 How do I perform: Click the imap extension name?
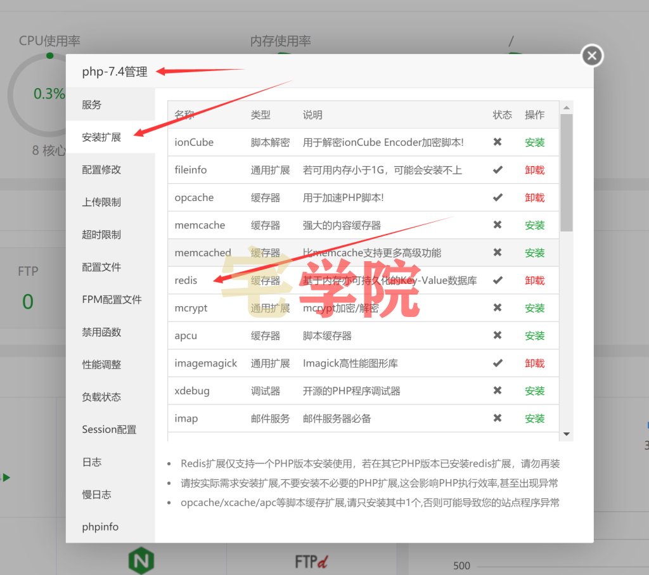pos(186,418)
